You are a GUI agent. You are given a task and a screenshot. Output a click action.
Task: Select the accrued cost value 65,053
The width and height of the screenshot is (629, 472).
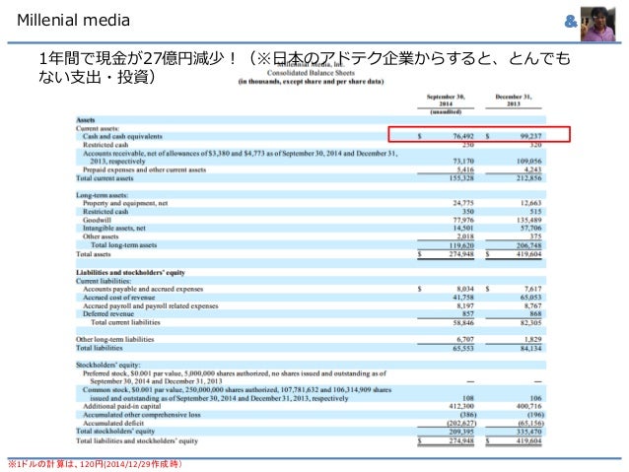[530, 298]
